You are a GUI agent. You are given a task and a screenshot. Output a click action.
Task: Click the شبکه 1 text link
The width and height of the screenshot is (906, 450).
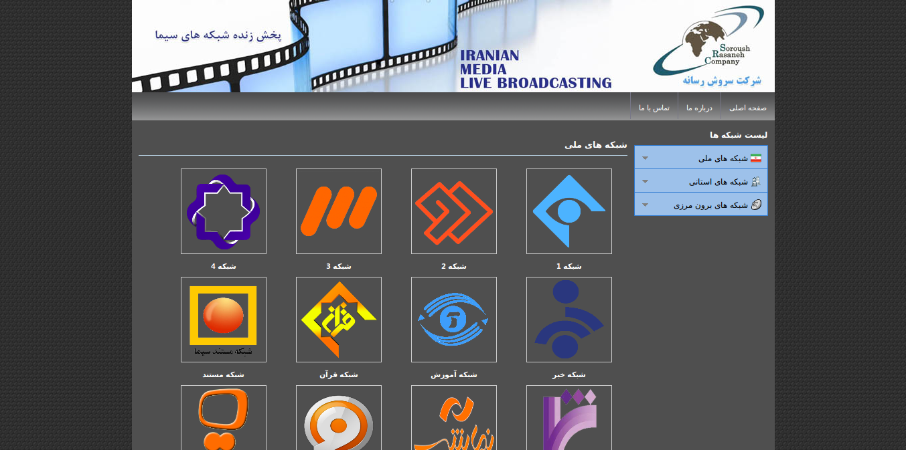pyautogui.click(x=569, y=266)
